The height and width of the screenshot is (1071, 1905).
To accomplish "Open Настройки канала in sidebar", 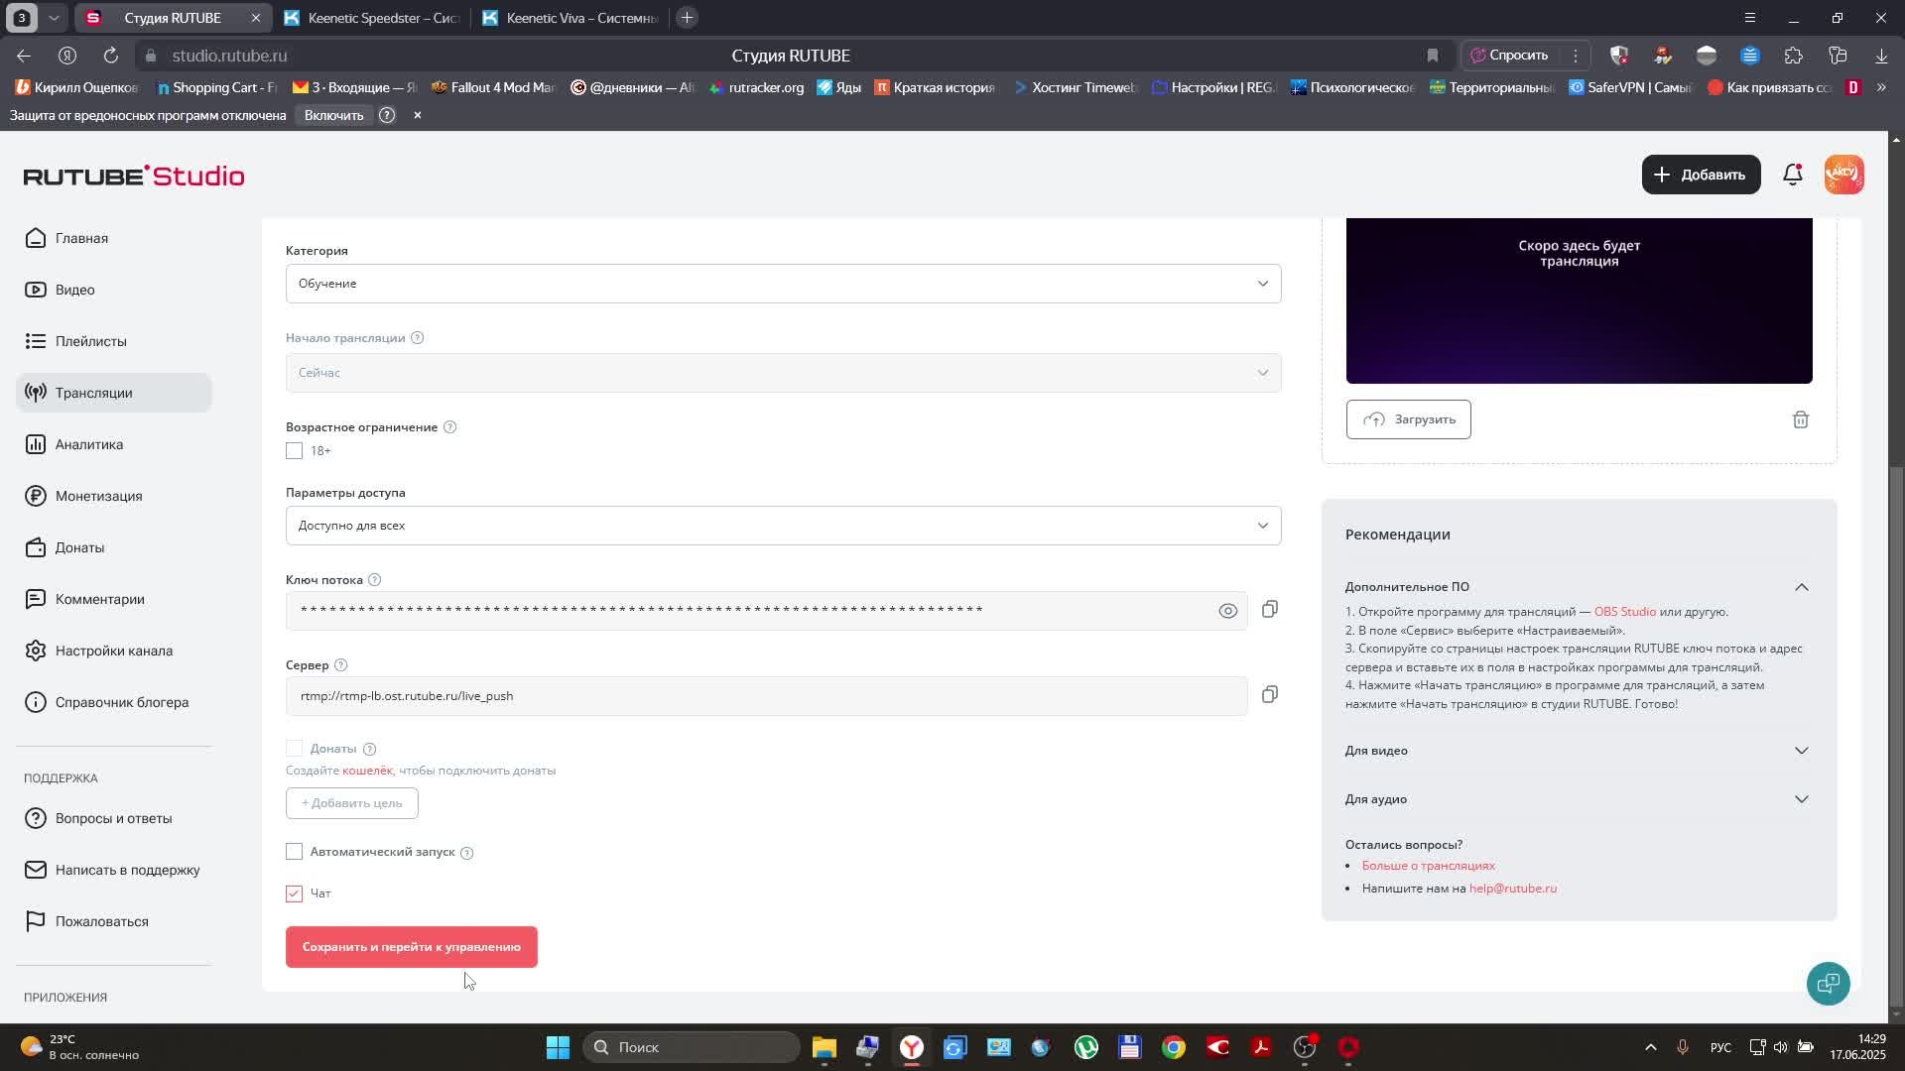I will pyautogui.click(x=114, y=651).
